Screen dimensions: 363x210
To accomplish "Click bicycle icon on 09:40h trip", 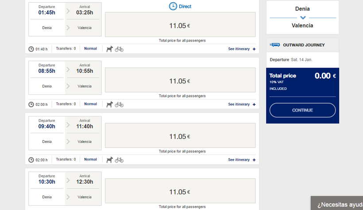I will [119, 160].
